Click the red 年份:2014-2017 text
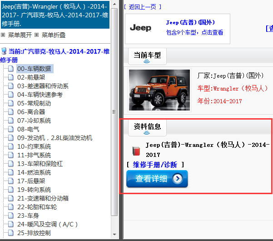Screen dimensions: 273x241 coord(220,101)
